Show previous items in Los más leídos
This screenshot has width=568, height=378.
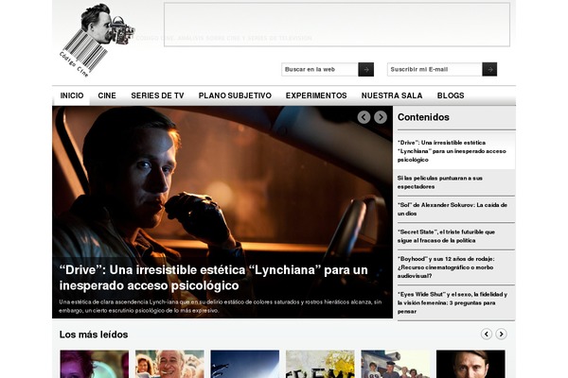pos(487,334)
